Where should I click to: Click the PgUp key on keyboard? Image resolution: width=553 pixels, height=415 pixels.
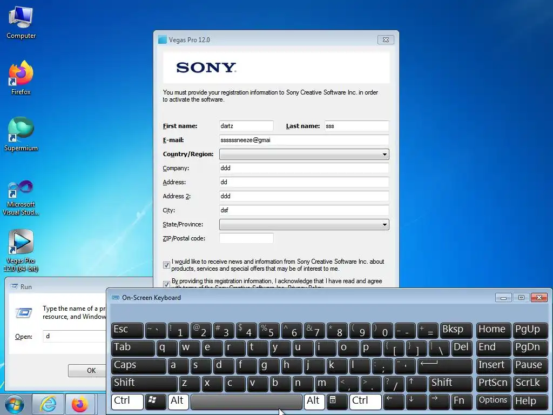(x=530, y=330)
